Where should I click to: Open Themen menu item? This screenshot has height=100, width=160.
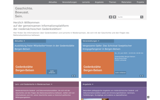tap(113, 2)
